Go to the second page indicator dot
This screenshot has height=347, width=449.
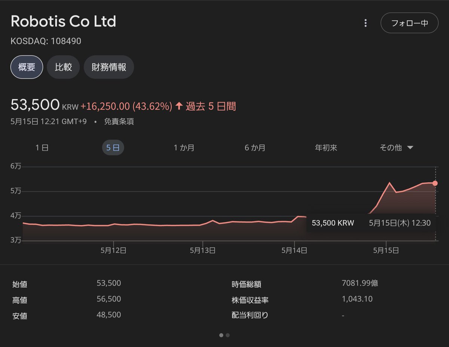click(227, 335)
